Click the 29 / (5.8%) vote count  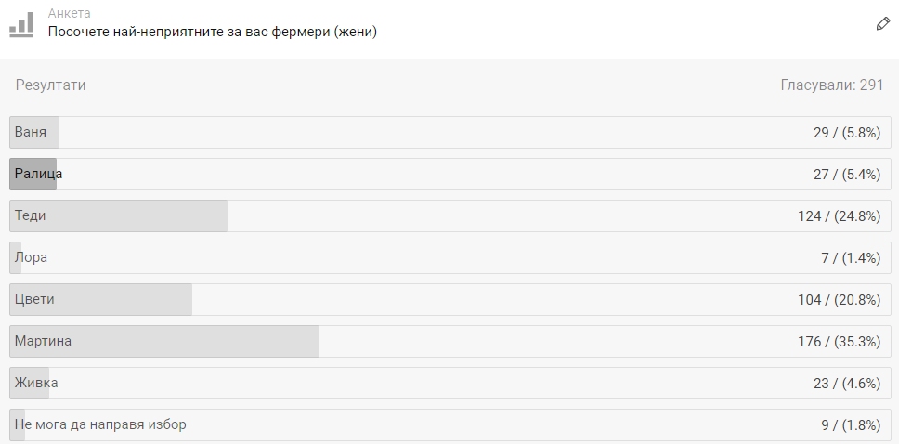click(847, 133)
